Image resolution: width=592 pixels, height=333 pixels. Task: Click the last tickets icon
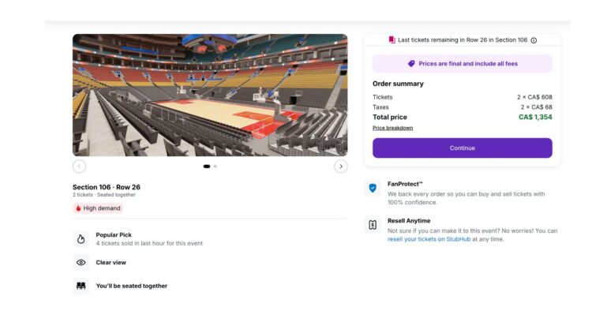(392, 39)
